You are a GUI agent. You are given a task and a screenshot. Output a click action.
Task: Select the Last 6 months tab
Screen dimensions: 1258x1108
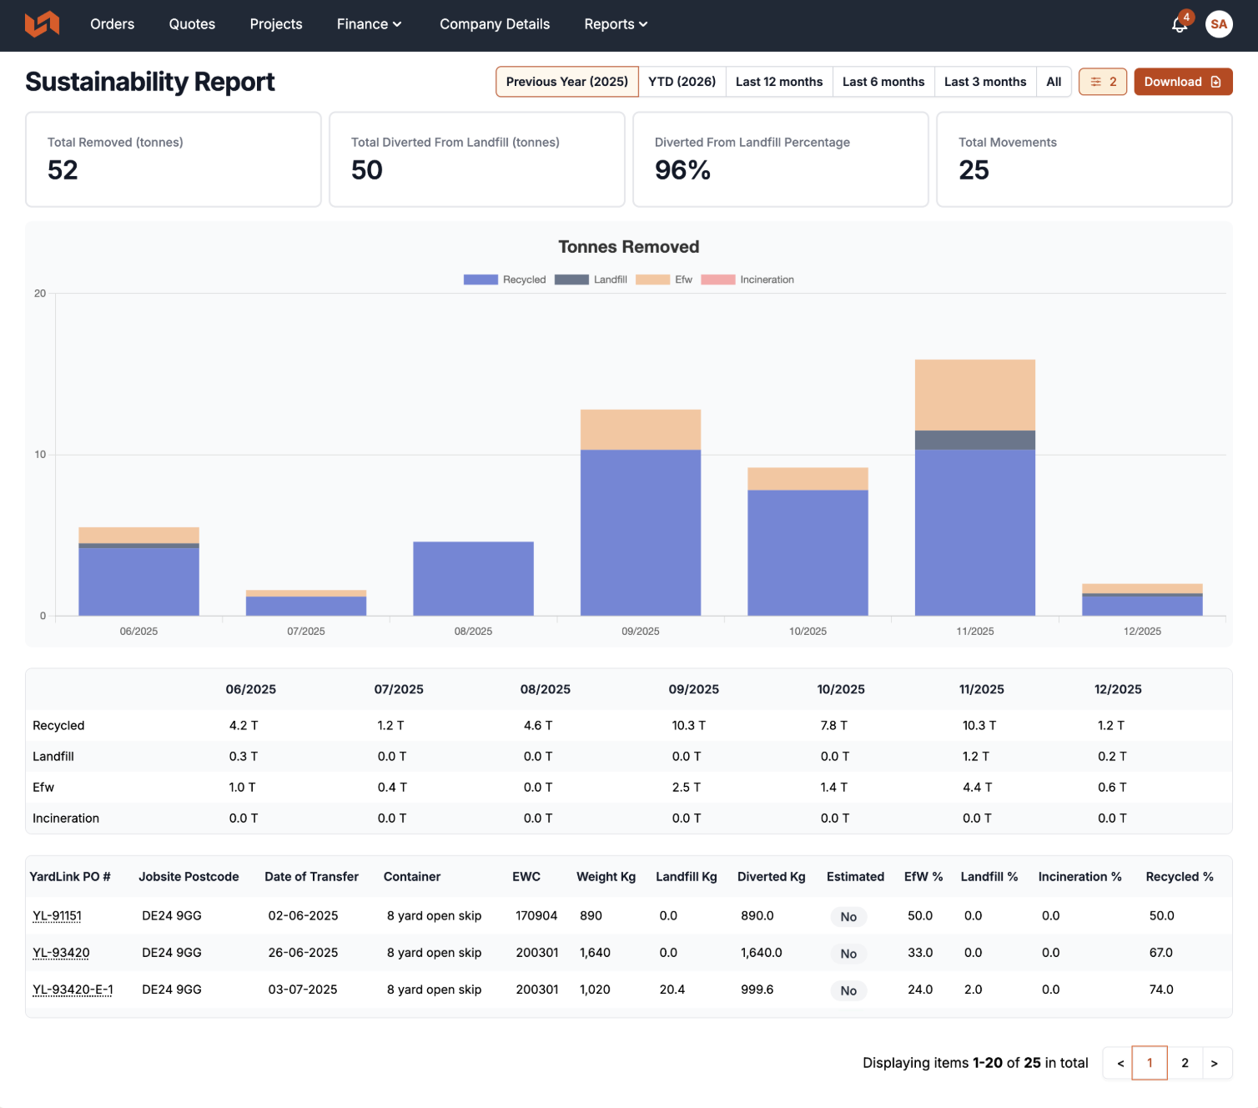click(883, 82)
